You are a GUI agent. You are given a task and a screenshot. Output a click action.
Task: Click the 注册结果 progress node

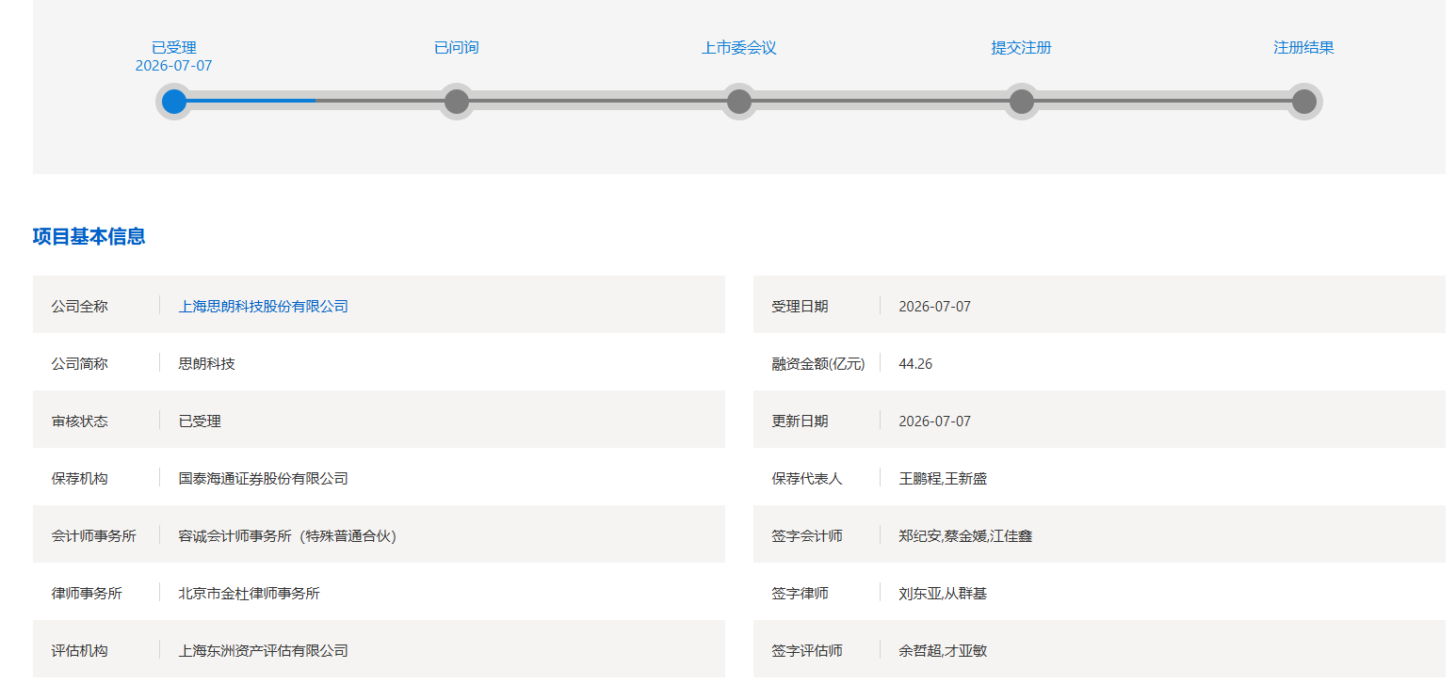coord(1304,102)
